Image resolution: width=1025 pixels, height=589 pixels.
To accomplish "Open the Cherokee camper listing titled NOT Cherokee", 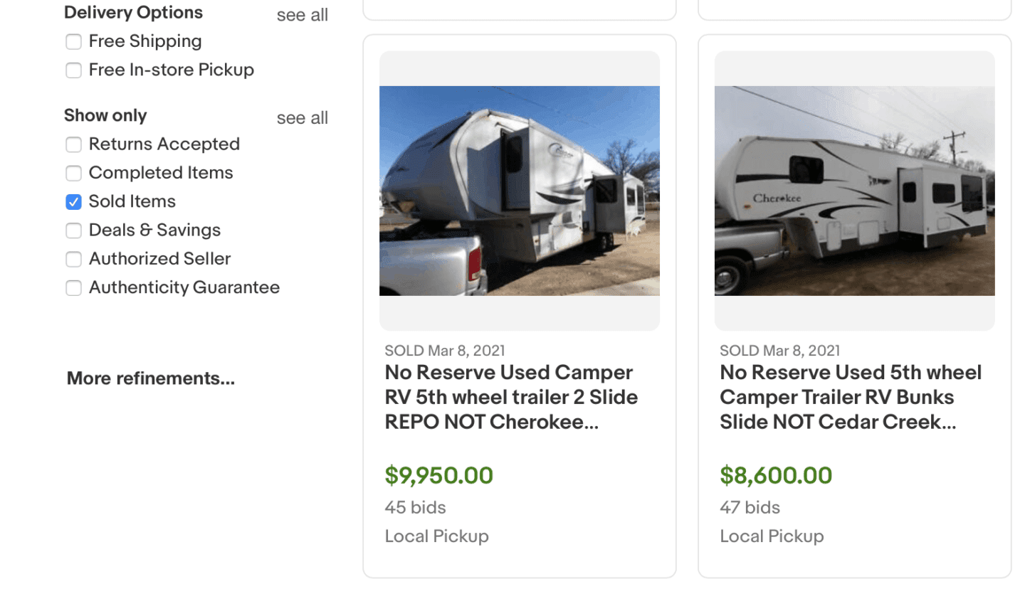I will click(510, 397).
